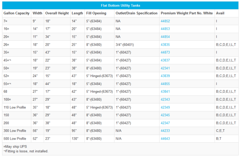Click the Flat Bottom Utility Tanks title
Viewport: 242px width, 159px height.
(x=120, y=6)
